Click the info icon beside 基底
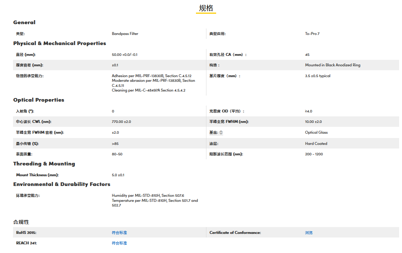 click(x=221, y=133)
